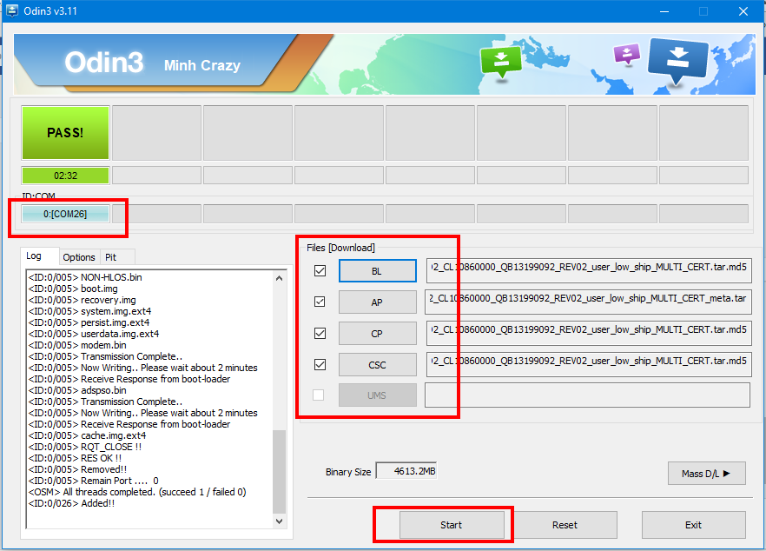
Task: Click the green PASS! progress box
Action: tap(66, 133)
